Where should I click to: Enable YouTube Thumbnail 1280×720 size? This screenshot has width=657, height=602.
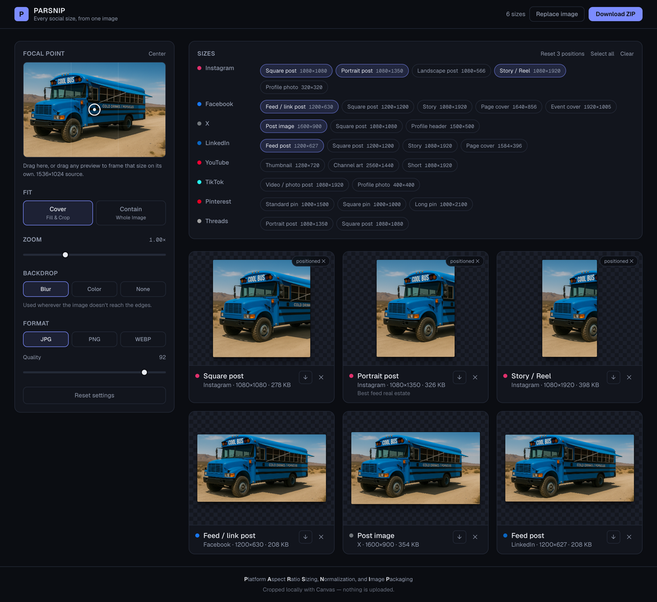tap(293, 165)
